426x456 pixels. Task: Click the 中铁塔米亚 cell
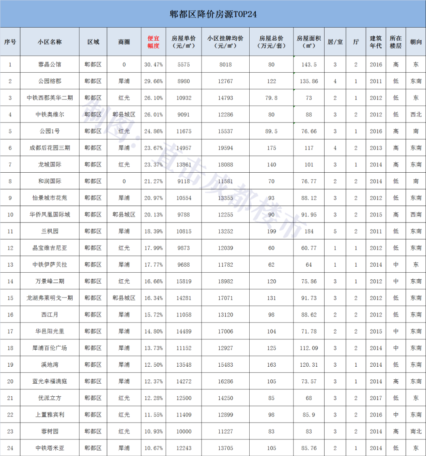pyautogui.click(x=50, y=448)
